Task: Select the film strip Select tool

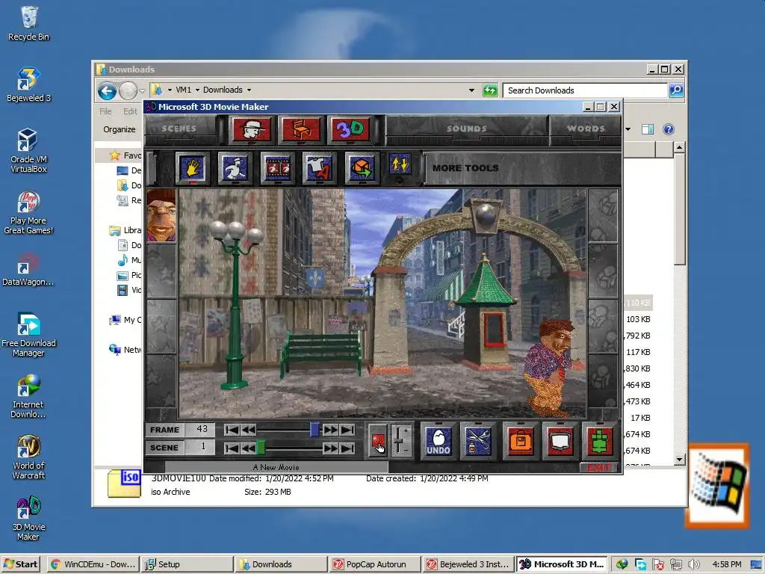Action: pos(277,168)
